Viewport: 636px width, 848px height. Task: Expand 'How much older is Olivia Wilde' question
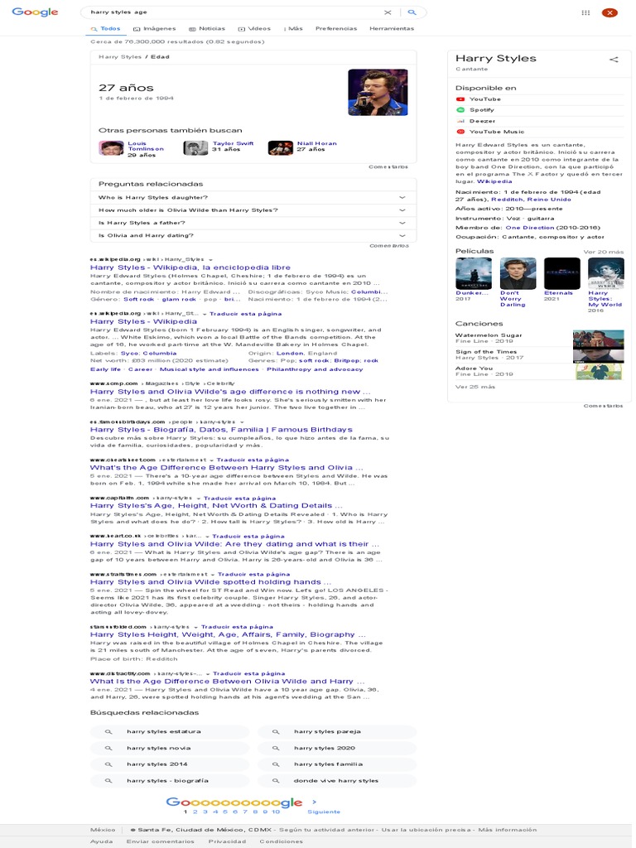(253, 210)
